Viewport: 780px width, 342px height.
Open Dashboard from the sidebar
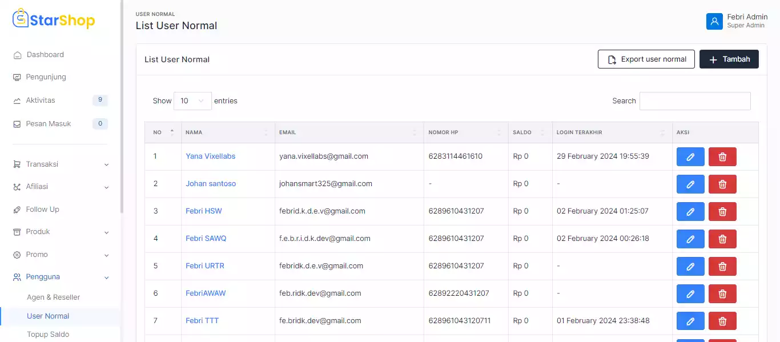point(45,55)
